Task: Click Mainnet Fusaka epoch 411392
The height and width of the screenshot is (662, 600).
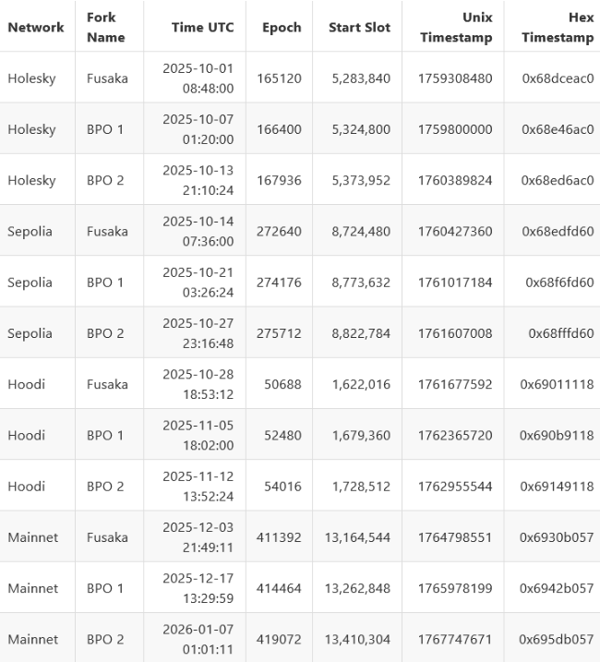Action: [x=279, y=537]
